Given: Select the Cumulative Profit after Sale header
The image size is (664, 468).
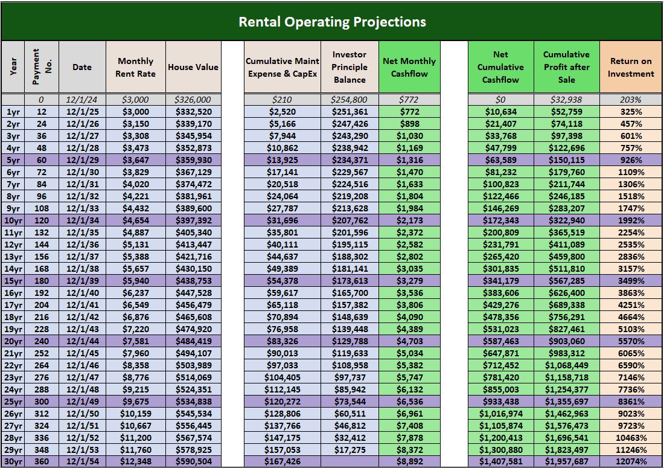Looking at the screenshot, I should pyautogui.click(x=565, y=66).
